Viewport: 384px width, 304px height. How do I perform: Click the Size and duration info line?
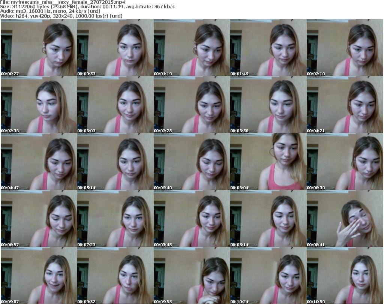click(x=87, y=7)
